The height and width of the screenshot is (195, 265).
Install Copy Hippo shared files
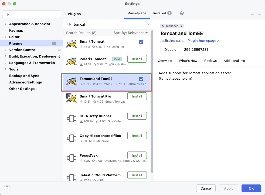pos(137,136)
